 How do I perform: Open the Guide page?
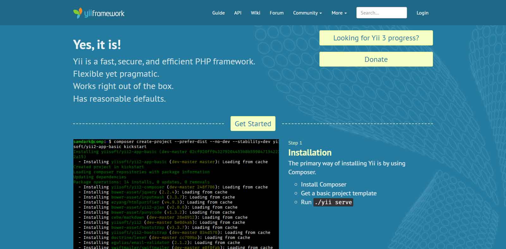[219, 13]
